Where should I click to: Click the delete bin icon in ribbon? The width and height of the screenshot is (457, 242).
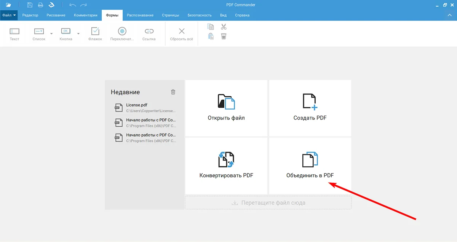click(x=224, y=37)
